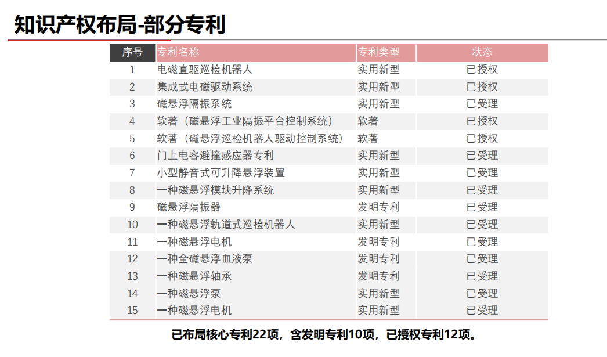Image resolution: width=607 pixels, height=357 pixels.
Task: Click serial number 9 cell
Action: pos(132,207)
